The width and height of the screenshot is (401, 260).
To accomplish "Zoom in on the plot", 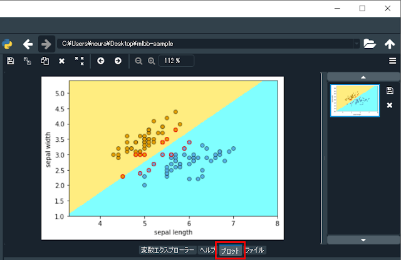I will click(x=152, y=61).
